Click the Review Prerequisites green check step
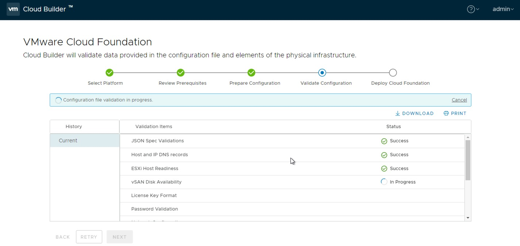 (181, 73)
